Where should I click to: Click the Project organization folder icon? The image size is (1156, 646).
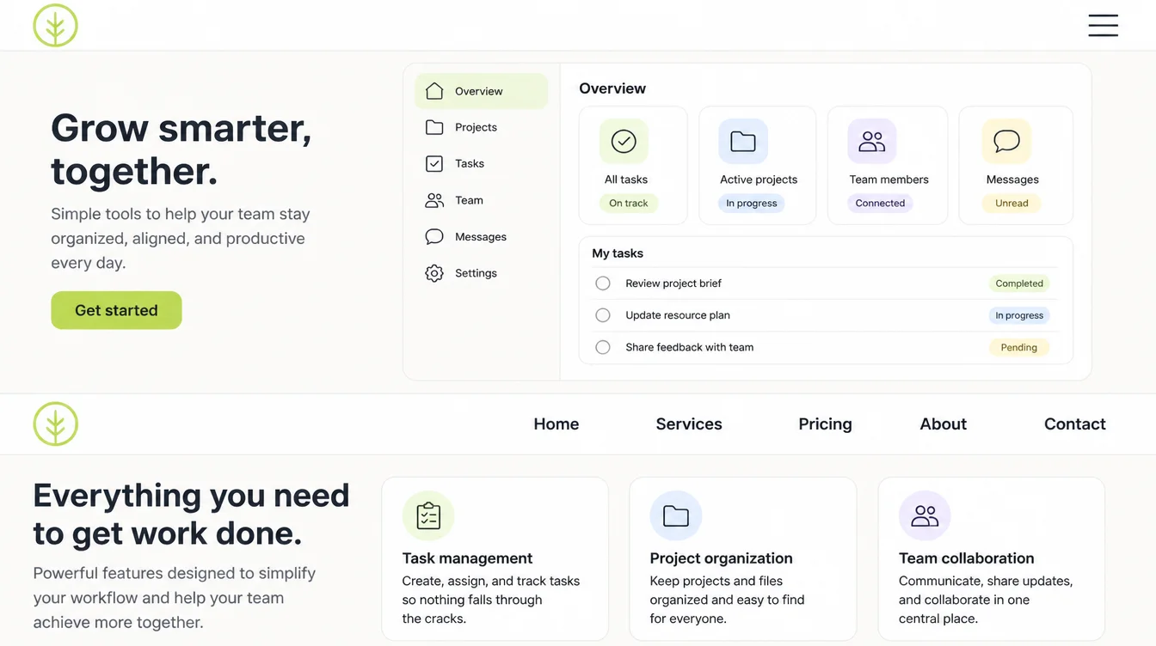coord(676,515)
